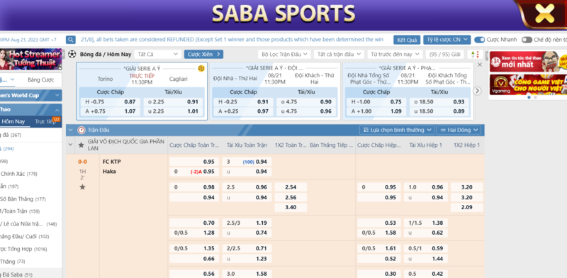Star the FC KTP vs Haka match
Image resolution: width=567 pixels, height=278 pixels.
(x=82, y=187)
